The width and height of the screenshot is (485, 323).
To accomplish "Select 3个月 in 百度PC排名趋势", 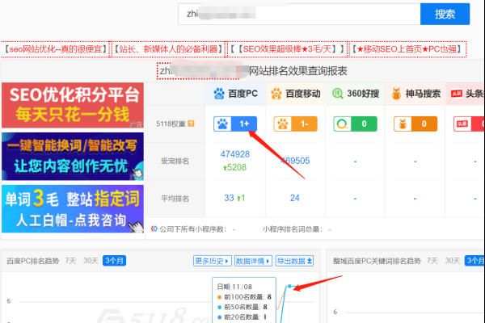I will [x=114, y=261].
